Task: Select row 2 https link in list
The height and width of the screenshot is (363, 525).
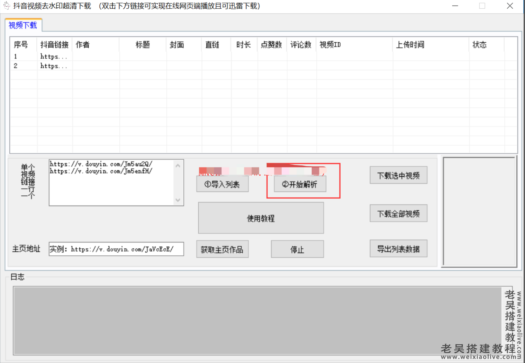Action: coord(54,66)
